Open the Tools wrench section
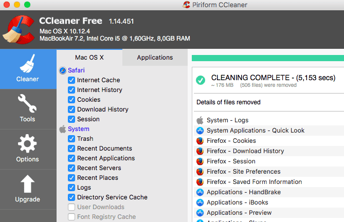This screenshot has height=222, width=344. (x=28, y=109)
